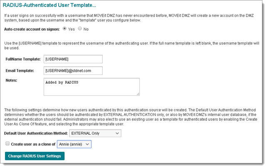Open the EXTERNAL Only authentication method dropdown
Viewport: 267px width, 168px height.
[95, 133]
